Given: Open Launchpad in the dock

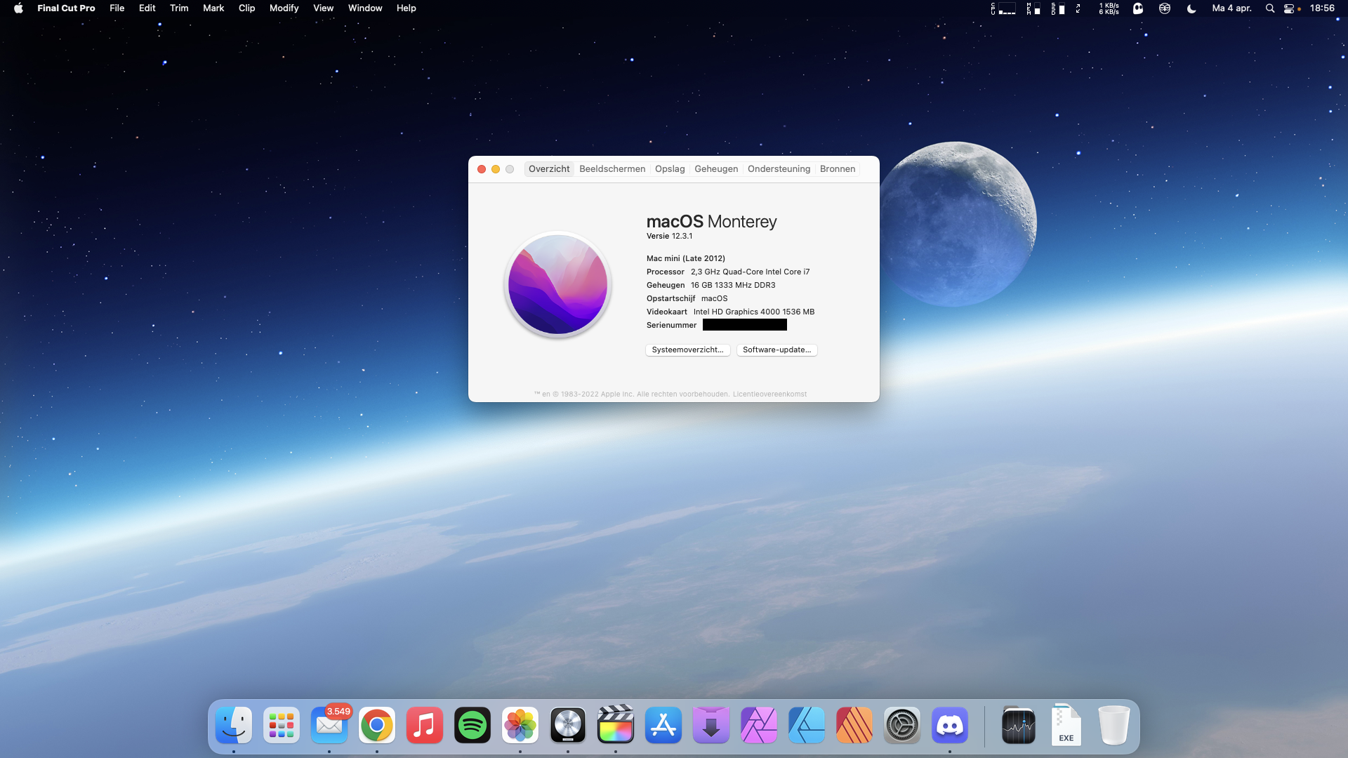Looking at the screenshot, I should pos(282,725).
